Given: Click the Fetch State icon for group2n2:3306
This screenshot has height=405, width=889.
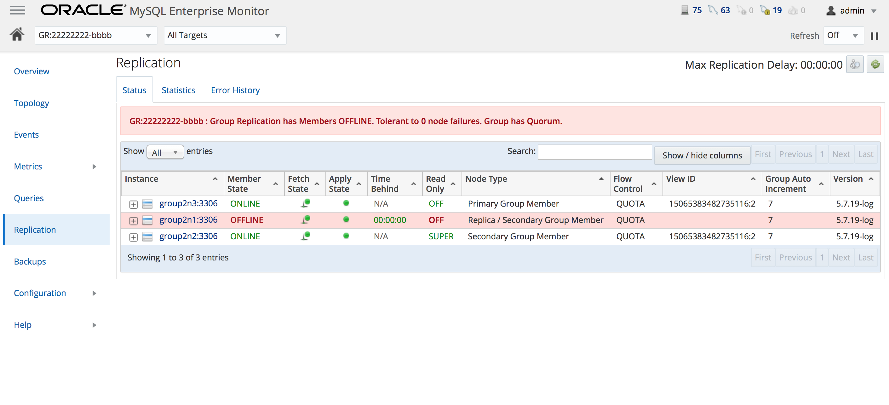Looking at the screenshot, I should tap(306, 236).
